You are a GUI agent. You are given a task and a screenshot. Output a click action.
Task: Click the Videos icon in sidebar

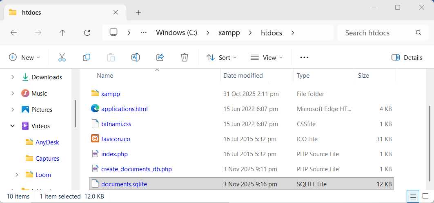[25, 126]
